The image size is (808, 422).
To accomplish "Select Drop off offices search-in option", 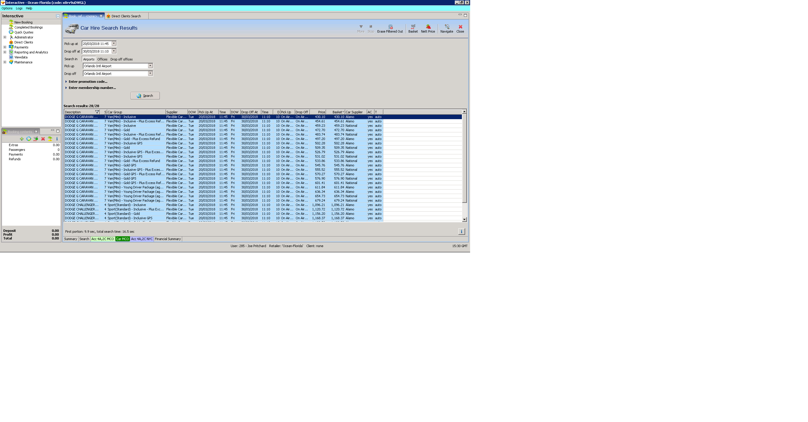I will pyautogui.click(x=121, y=59).
